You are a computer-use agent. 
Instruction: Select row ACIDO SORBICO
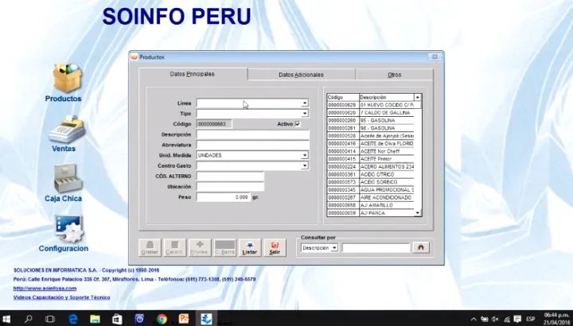point(371,182)
